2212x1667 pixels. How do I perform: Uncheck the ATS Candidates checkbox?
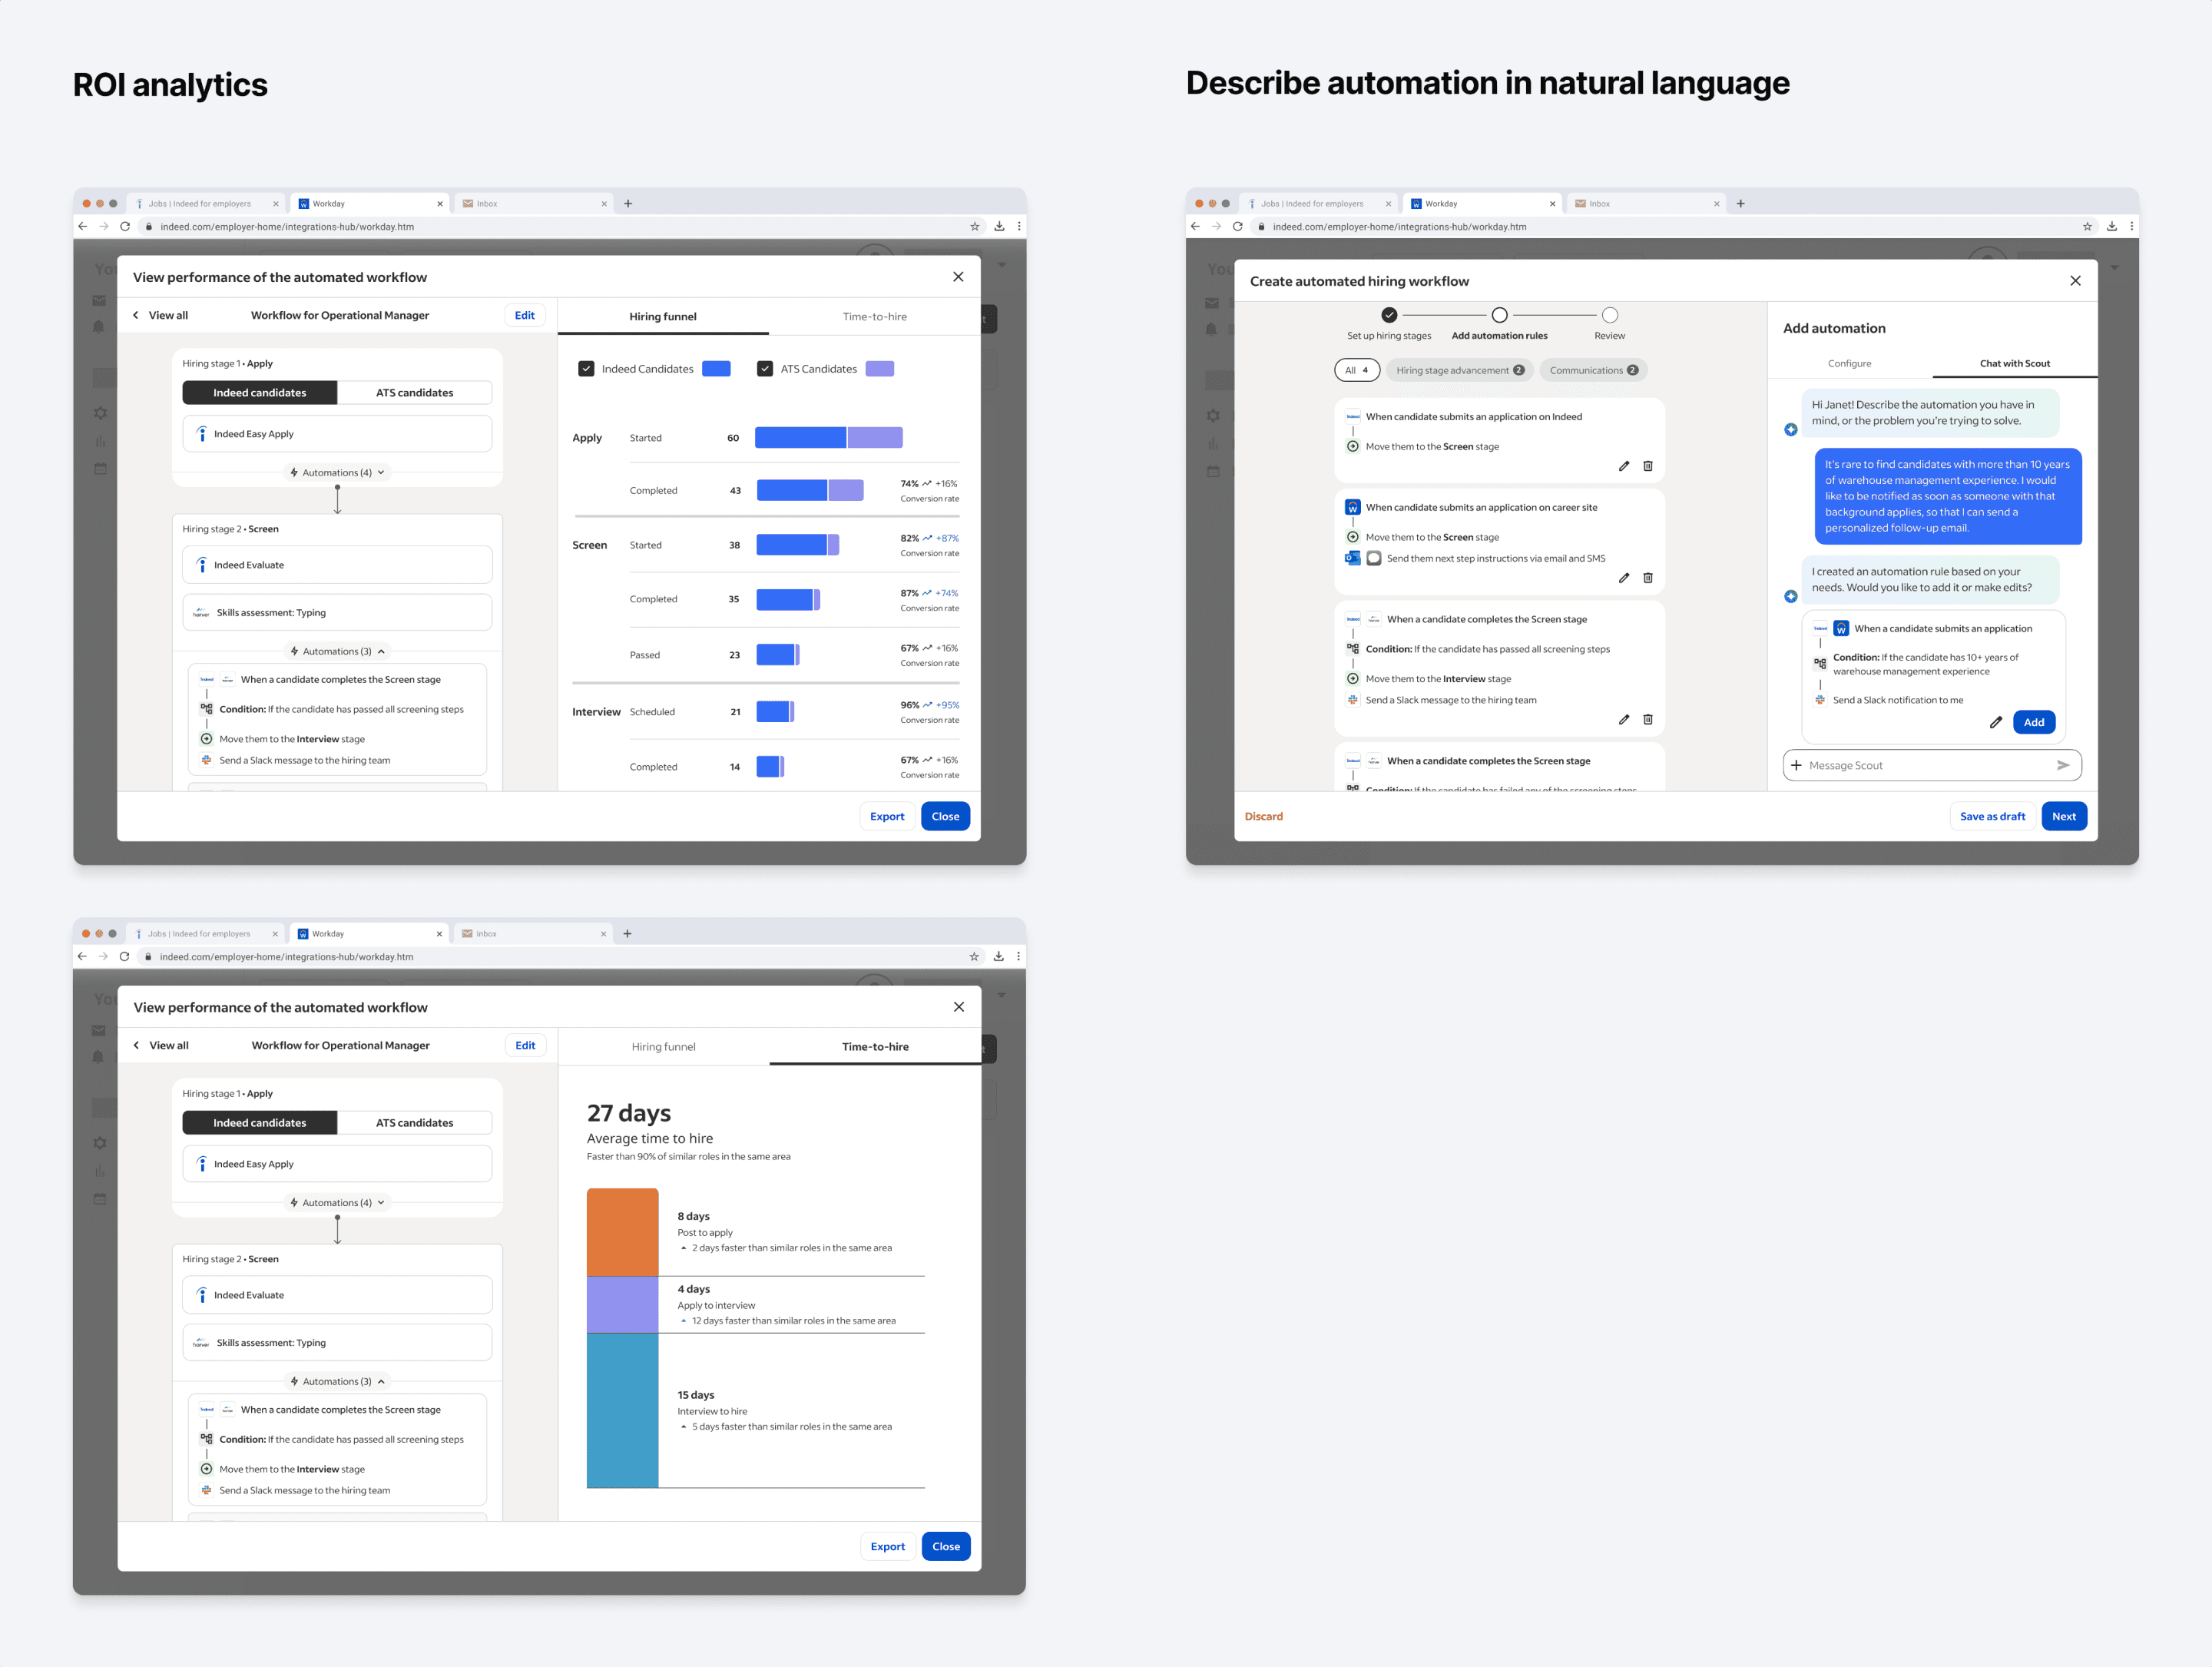pyautogui.click(x=765, y=369)
